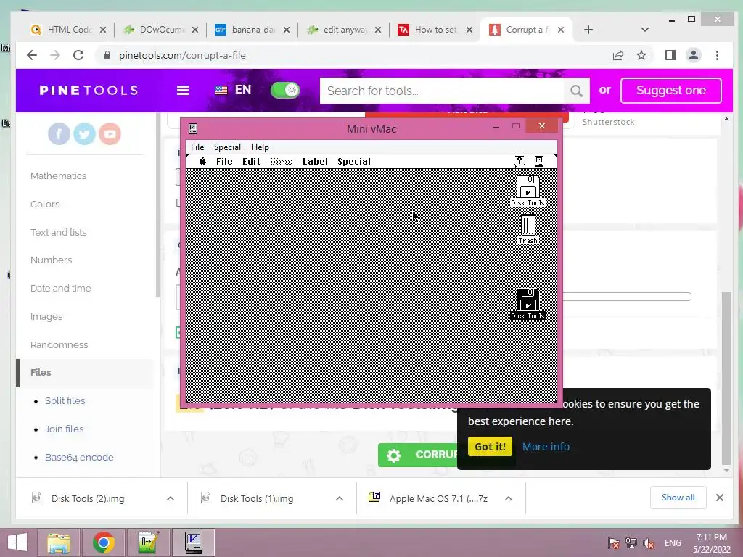Open the Mini vMac window Special menu
The height and width of the screenshot is (557, 743).
pyautogui.click(x=227, y=147)
